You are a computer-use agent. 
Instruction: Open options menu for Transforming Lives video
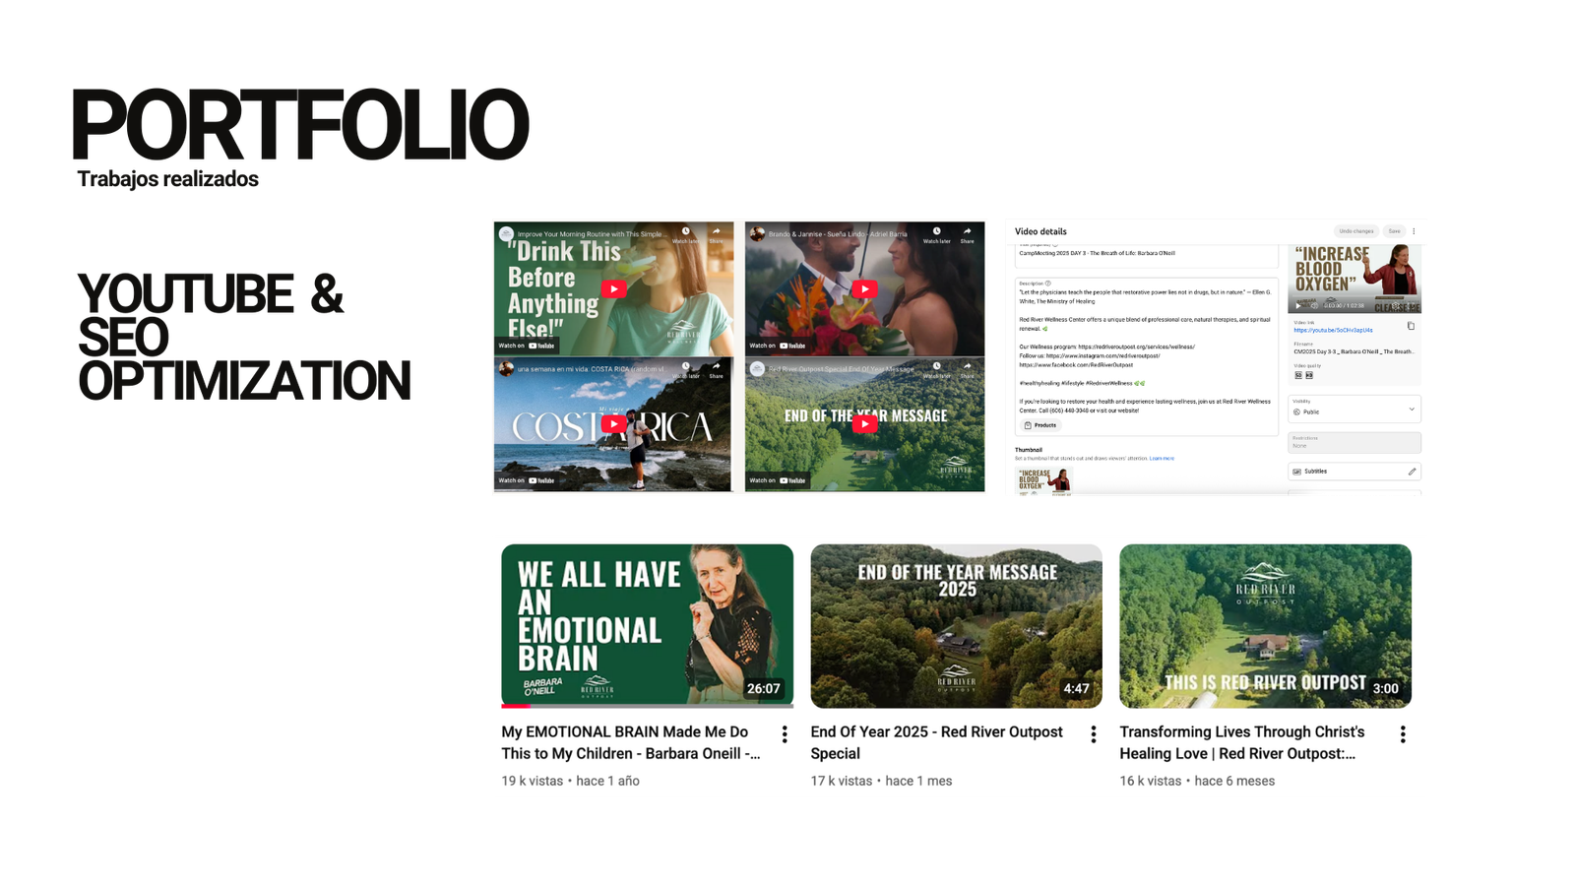1403,734
